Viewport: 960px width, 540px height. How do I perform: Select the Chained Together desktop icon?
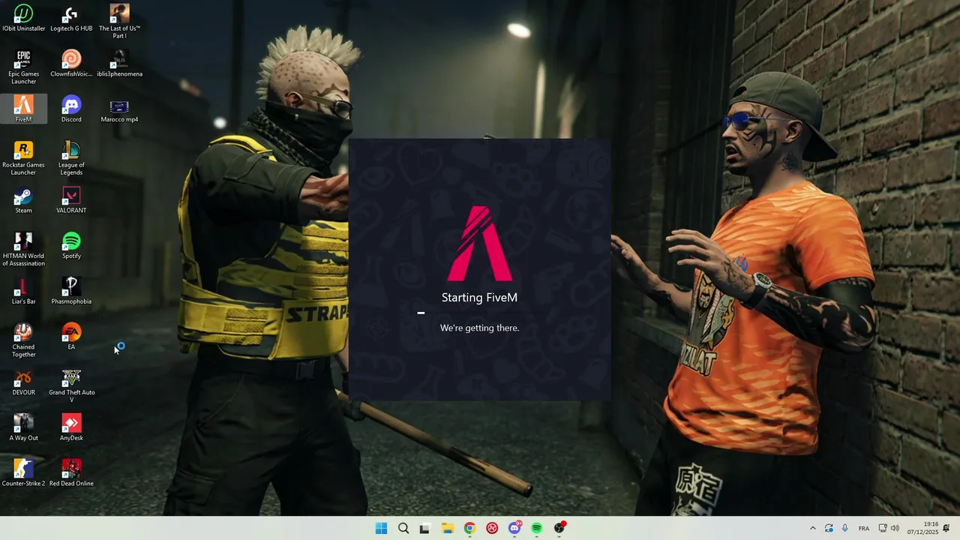23,340
